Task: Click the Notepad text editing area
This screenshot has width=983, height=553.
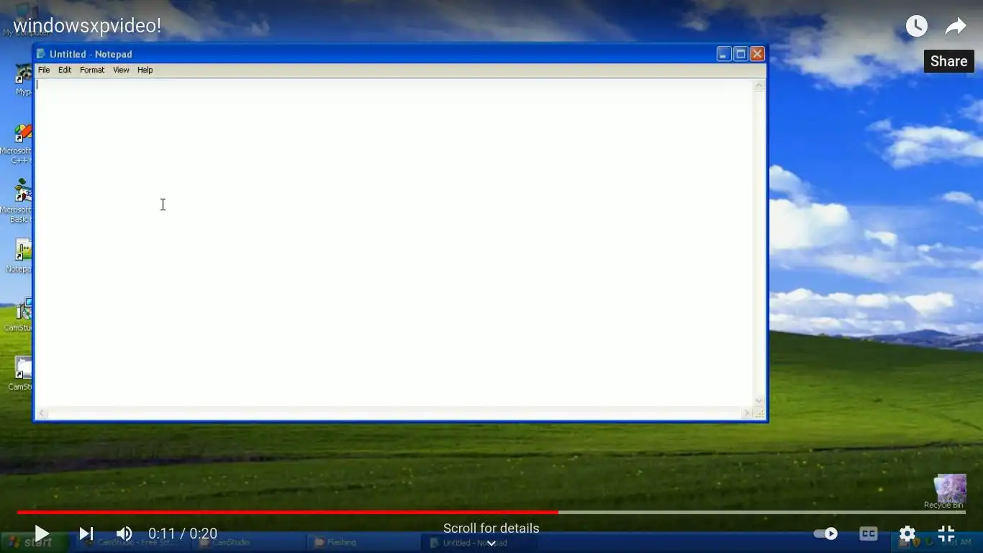Action: click(394, 243)
